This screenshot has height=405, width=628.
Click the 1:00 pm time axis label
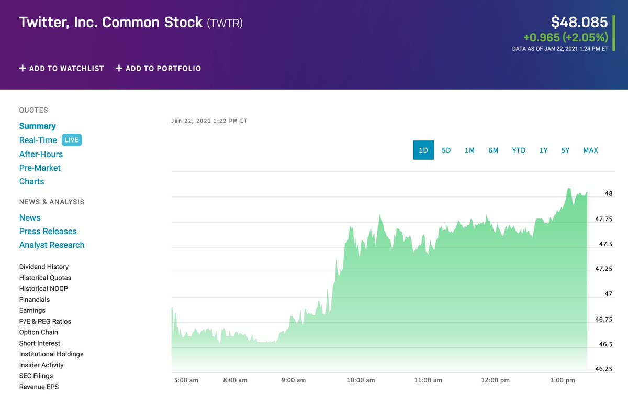[x=563, y=380]
